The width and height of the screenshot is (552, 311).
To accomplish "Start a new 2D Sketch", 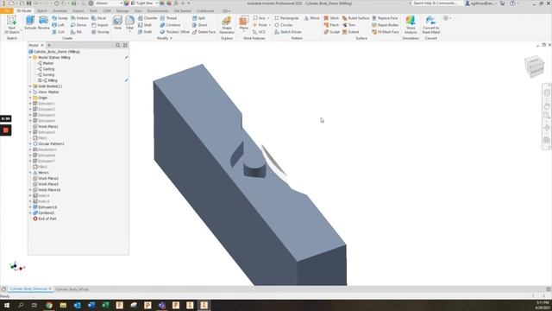I will [x=11, y=24].
